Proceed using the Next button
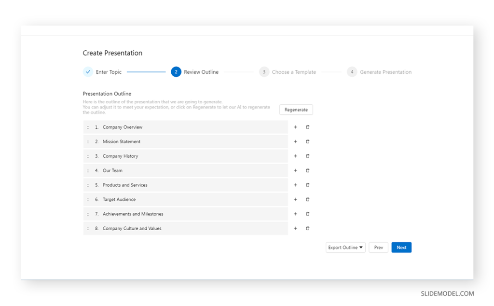Image resolution: width=494 pixels, height=306 pixels. [x=401, y=247]
